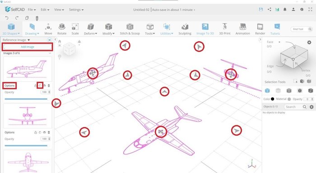The height and width of the screenshot is (173, 316).
Task: Enter fullscreen with the expand icon
Action: pyautogui.click(x=311, y=9)
